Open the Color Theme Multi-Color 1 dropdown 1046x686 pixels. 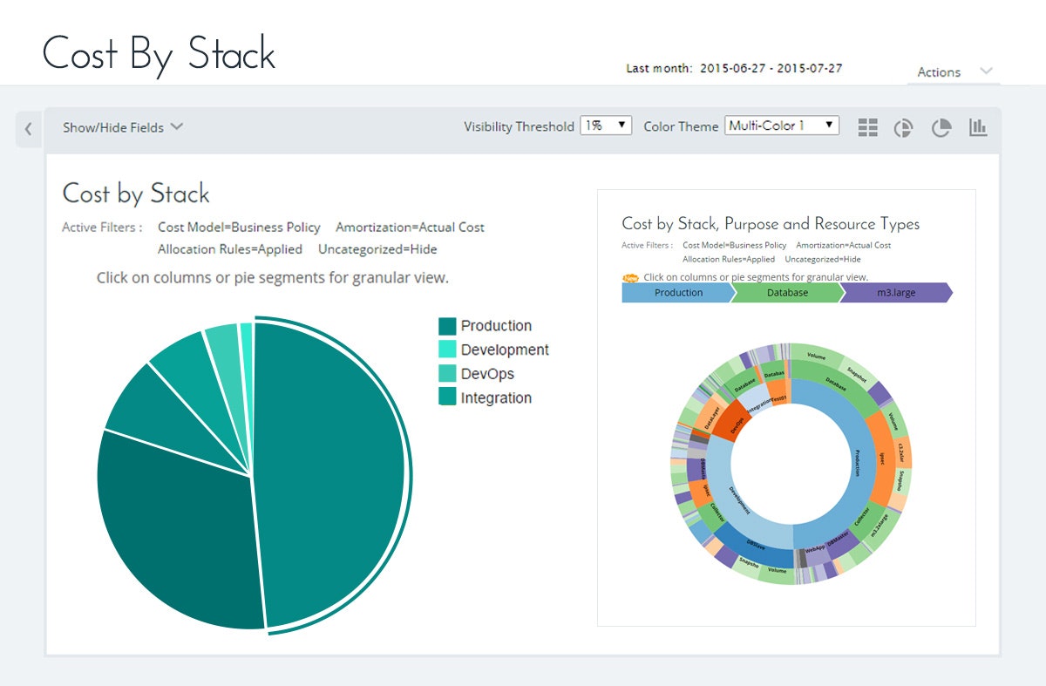(x=782, y=126)
